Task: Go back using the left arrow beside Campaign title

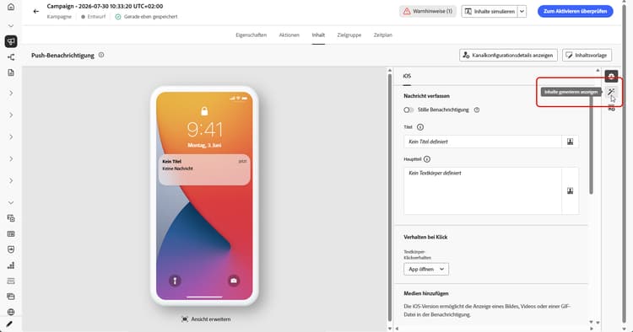Action: tap(36, 11)
